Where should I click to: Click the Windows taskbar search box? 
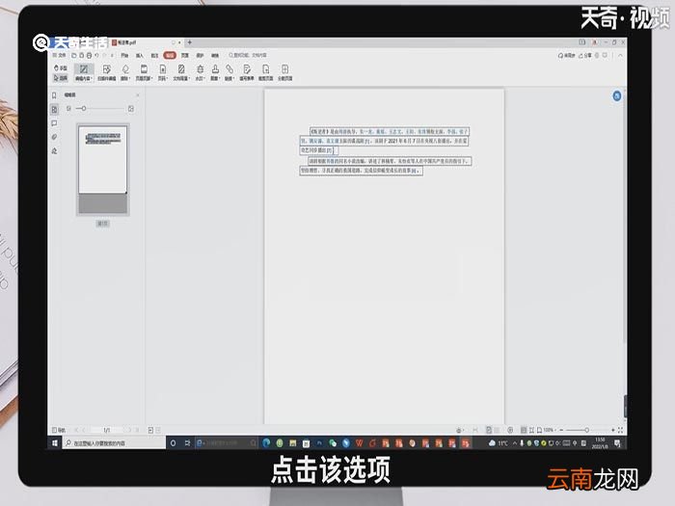pos(114,442)
